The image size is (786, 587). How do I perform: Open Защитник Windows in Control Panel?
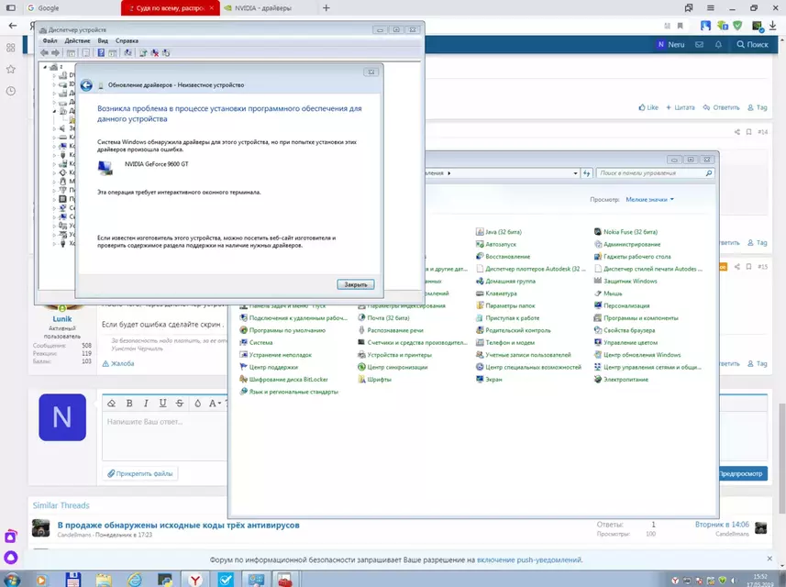[625, 281]
